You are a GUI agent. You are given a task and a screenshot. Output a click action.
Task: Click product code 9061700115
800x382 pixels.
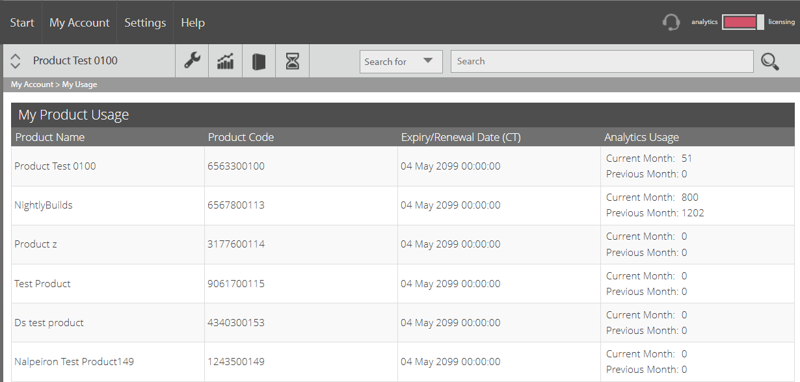[x=236, y=284]
